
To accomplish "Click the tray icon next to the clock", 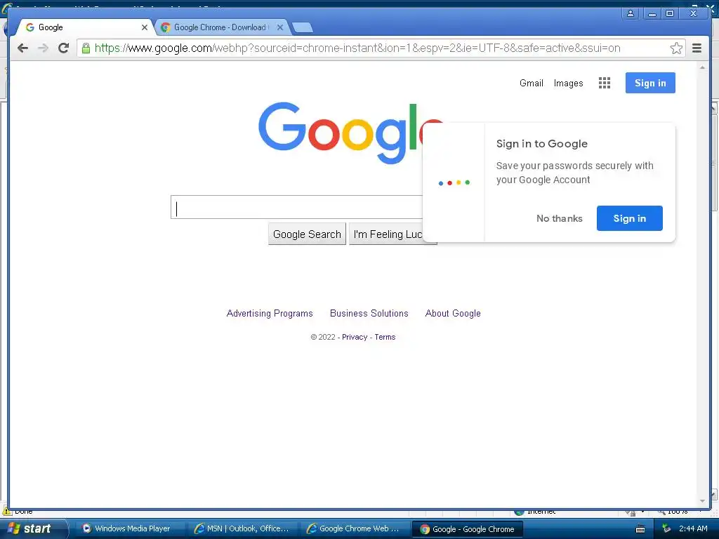I will 666,528.
